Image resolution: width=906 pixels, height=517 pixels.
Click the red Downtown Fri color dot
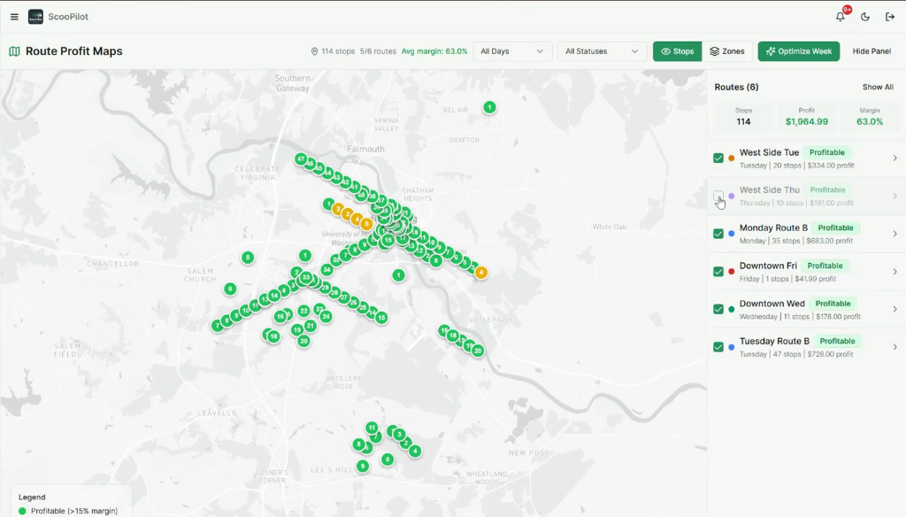pos(732,271)
